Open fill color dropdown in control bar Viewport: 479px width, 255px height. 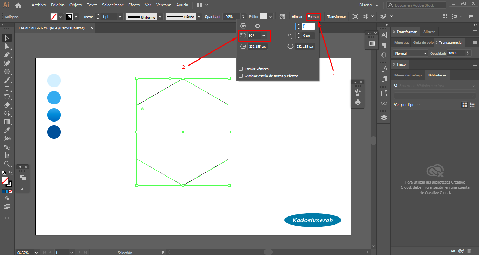point(61,16)
